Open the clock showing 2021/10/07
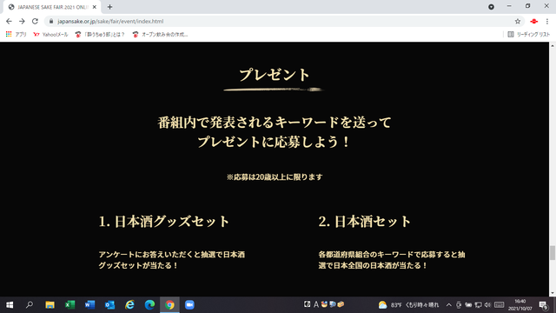 click(520, 305)
